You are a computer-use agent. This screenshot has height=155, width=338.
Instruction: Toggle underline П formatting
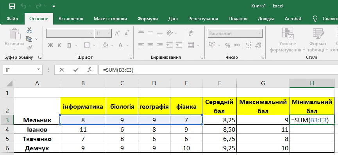tap(69, 45)
